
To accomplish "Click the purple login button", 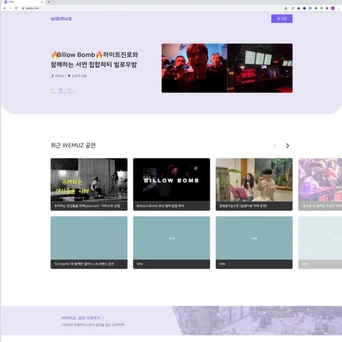I will (282, 19).
